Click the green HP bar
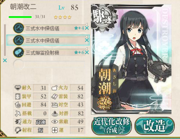The height and width of the screenshot is (139, 180). coord(20,17)
